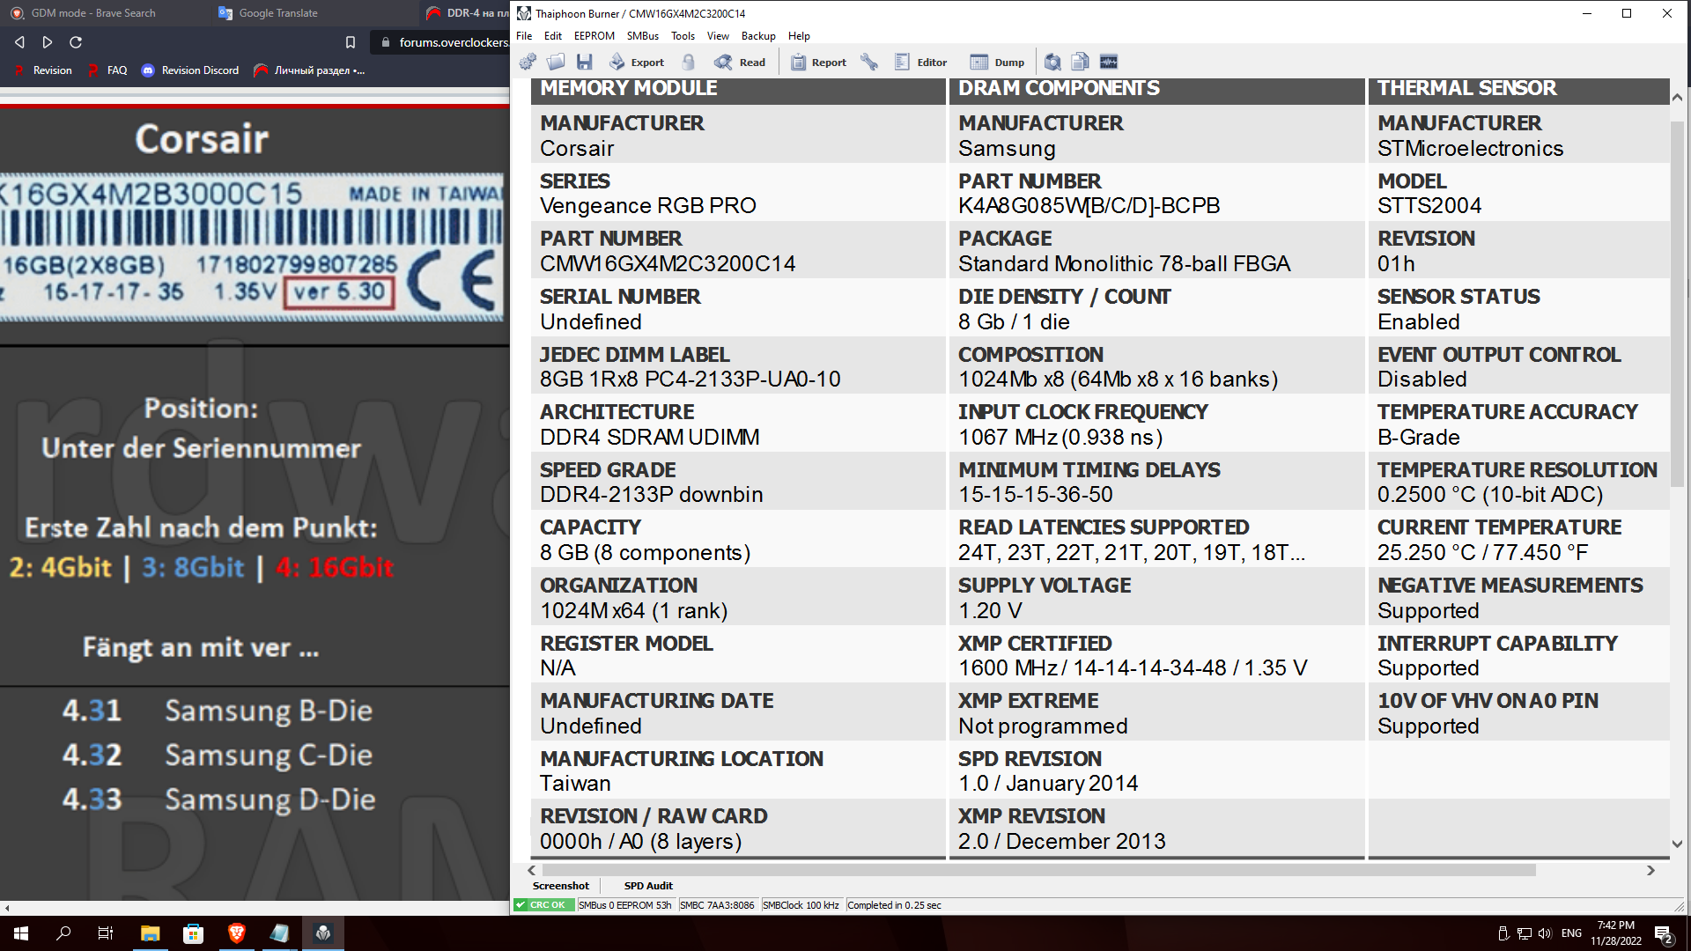Open the Report view
Viewport: 1691px width, 951px height.
point(818,62)
